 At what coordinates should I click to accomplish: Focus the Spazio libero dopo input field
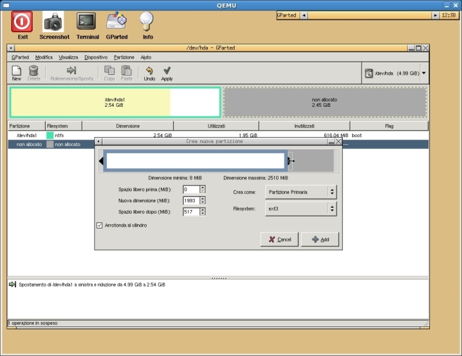point(191,212)
